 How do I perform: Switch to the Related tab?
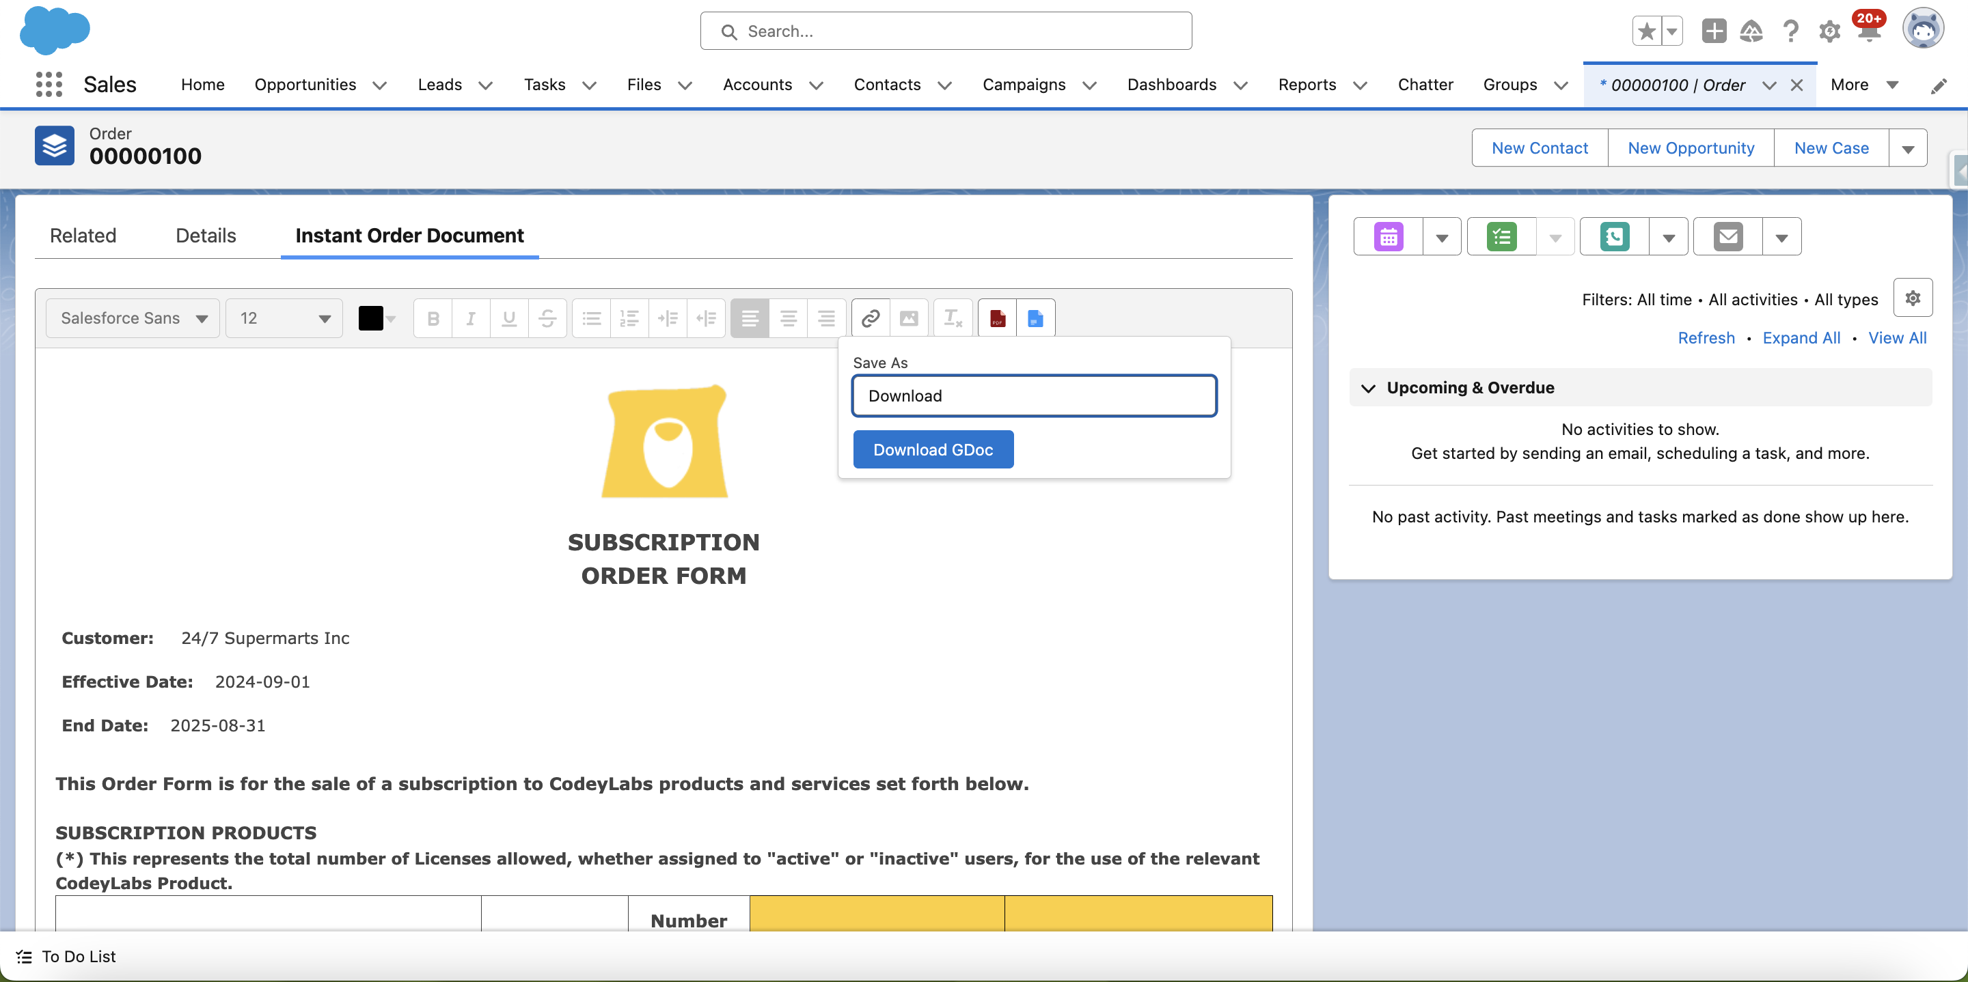coord(83,236)
